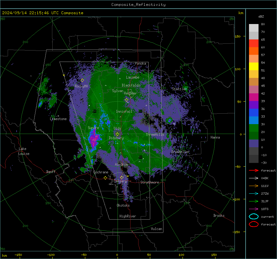The height and width of the screenshot is (259, 277).
Task: Click the orange 111V arrow in legend
Action: pos(254,186)
